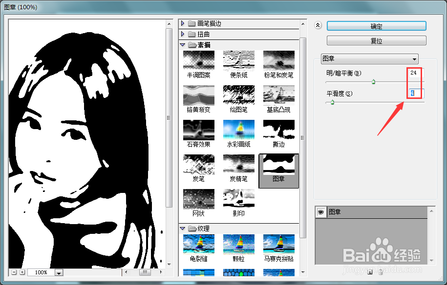Expand the 画笔描边 filter folder
The image size is (447, 285).
pos(183,23)
